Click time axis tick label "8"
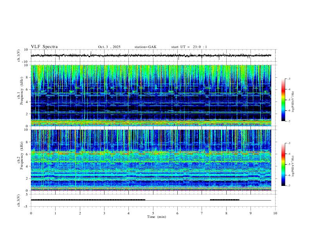Image resolution: width=310 pixels, height=239 pixels. (226, 213)
